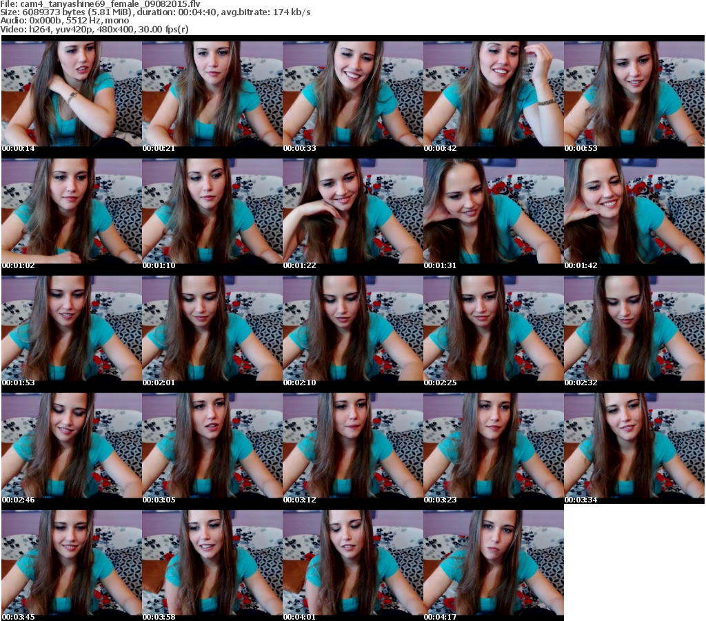The image size is (706, 621).
Task: Open the frame stamped 00:01:22
Action: coord(353,212)
